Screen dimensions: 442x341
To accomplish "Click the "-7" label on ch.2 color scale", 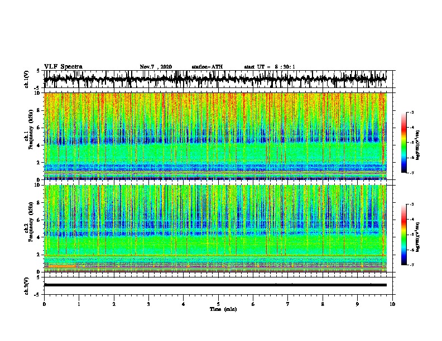I will [x=411, y=265].
